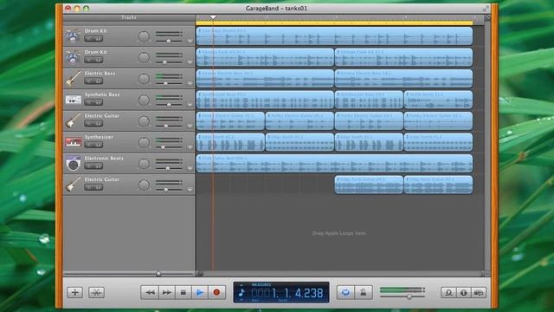Select the Electronic Beats loop region
The width and height of the screenshot is (554, 312).
tap(334, 164)
